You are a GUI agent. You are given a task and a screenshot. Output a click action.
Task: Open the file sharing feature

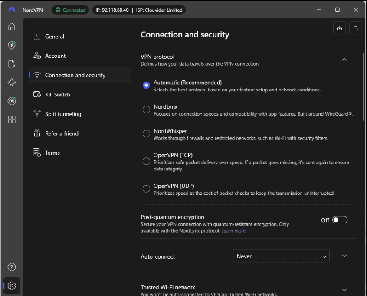click(11, 64)
